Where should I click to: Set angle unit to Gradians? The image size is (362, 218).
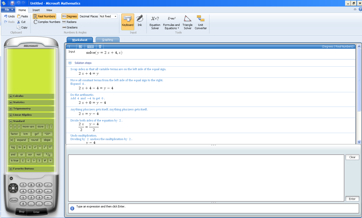[x=70, y=27]
